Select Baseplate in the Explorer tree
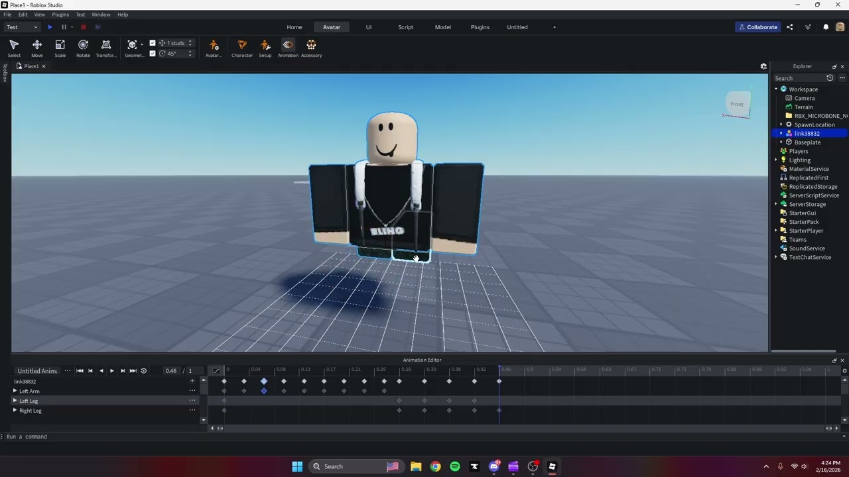The image size is (849, 477). (x=807, y=142)
